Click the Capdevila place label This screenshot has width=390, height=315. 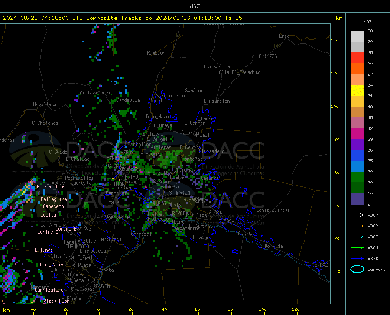click(128, 100)
